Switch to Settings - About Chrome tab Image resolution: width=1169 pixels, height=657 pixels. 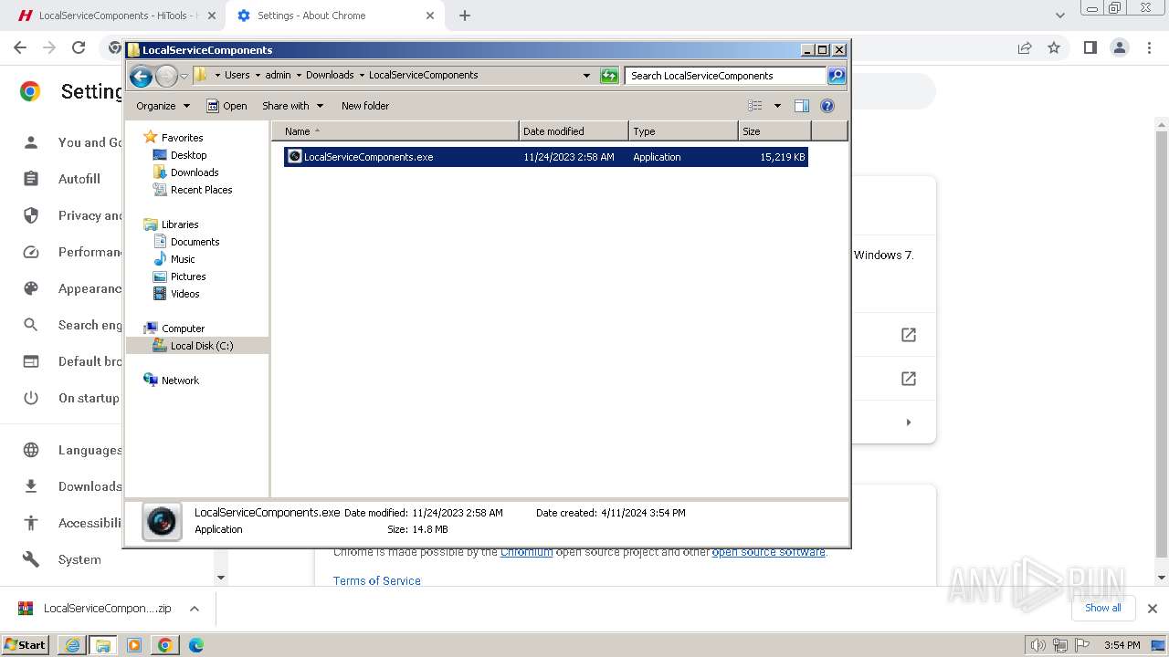click(333, 16)
